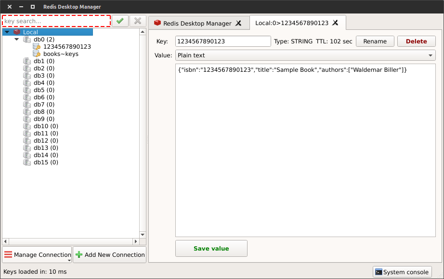Click the grey X clear search icon
Screen dimensions: 444x279
138,21
